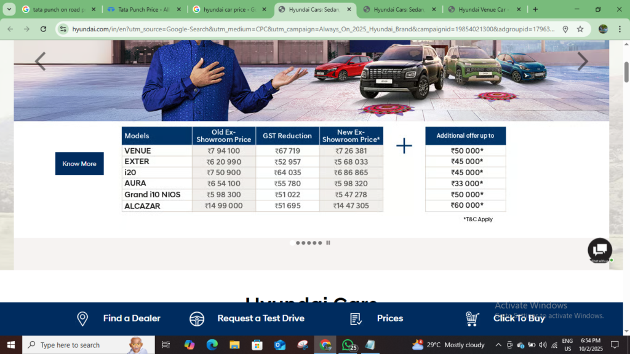Switch to the Tata Punch Price tab

click(143, 9)
